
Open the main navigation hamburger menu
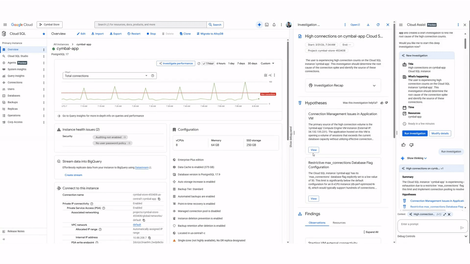pos(5,25)
